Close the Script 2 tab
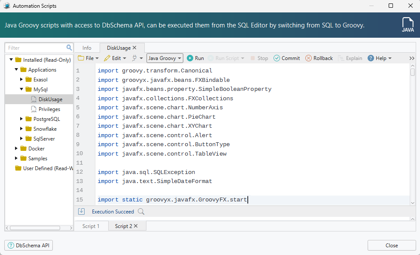The width and height of the screenshot is (420, 255). point(136,226)
